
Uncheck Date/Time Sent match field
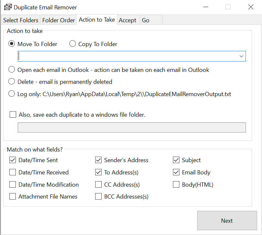pos(13,160)
